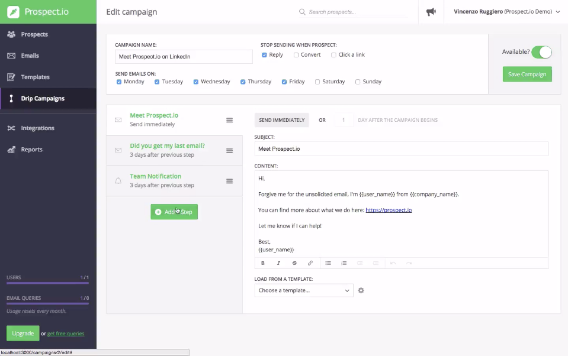Click the envelope icon of Meet Prospect.io step
568x356 pixels.
tap(118, 120)
